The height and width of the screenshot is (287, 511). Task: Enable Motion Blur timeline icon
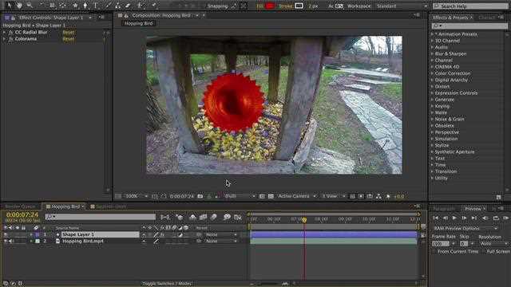click(x=214, y=217)
